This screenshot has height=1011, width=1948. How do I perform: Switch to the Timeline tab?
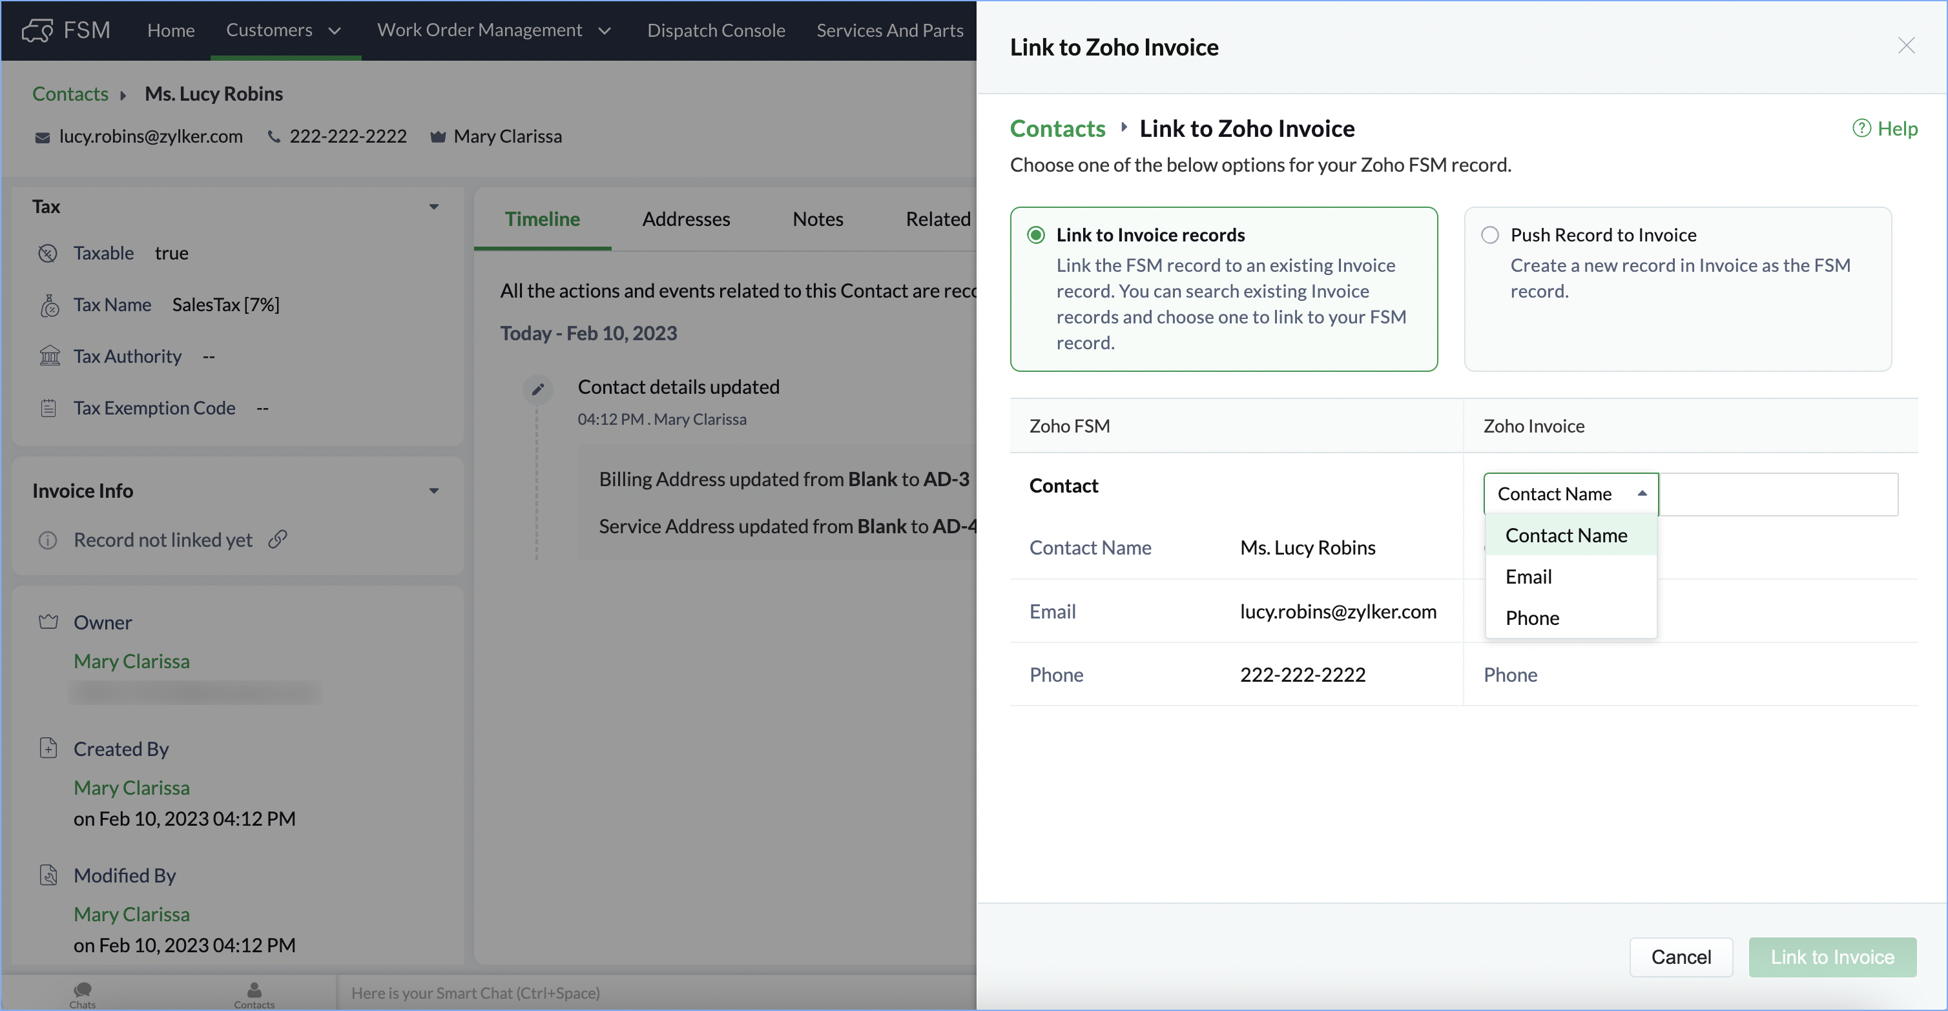[542, 219]
